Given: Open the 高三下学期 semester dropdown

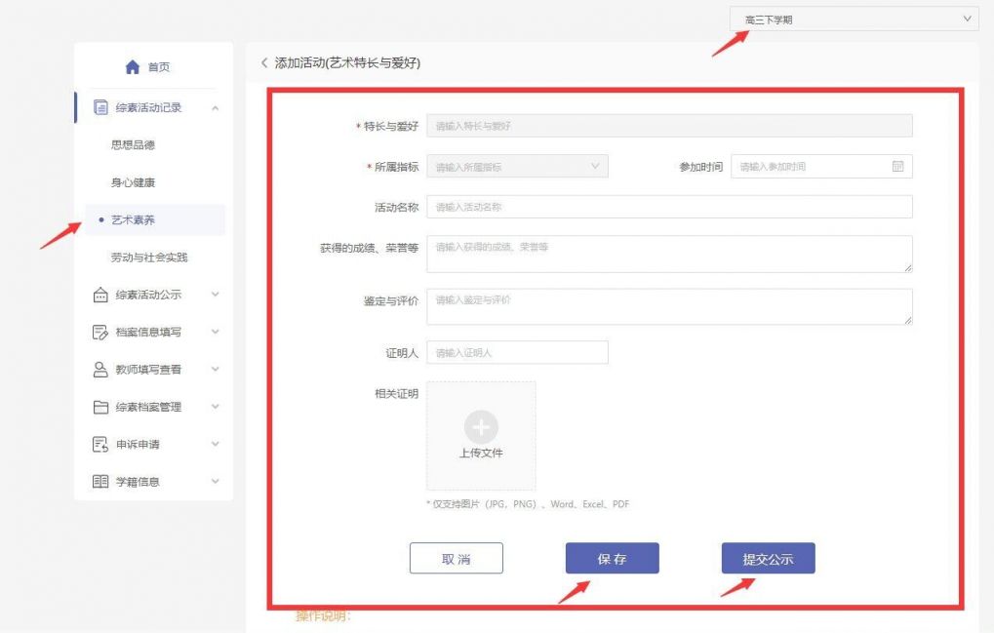Looking at the screenshot, I should click(853, 18).
